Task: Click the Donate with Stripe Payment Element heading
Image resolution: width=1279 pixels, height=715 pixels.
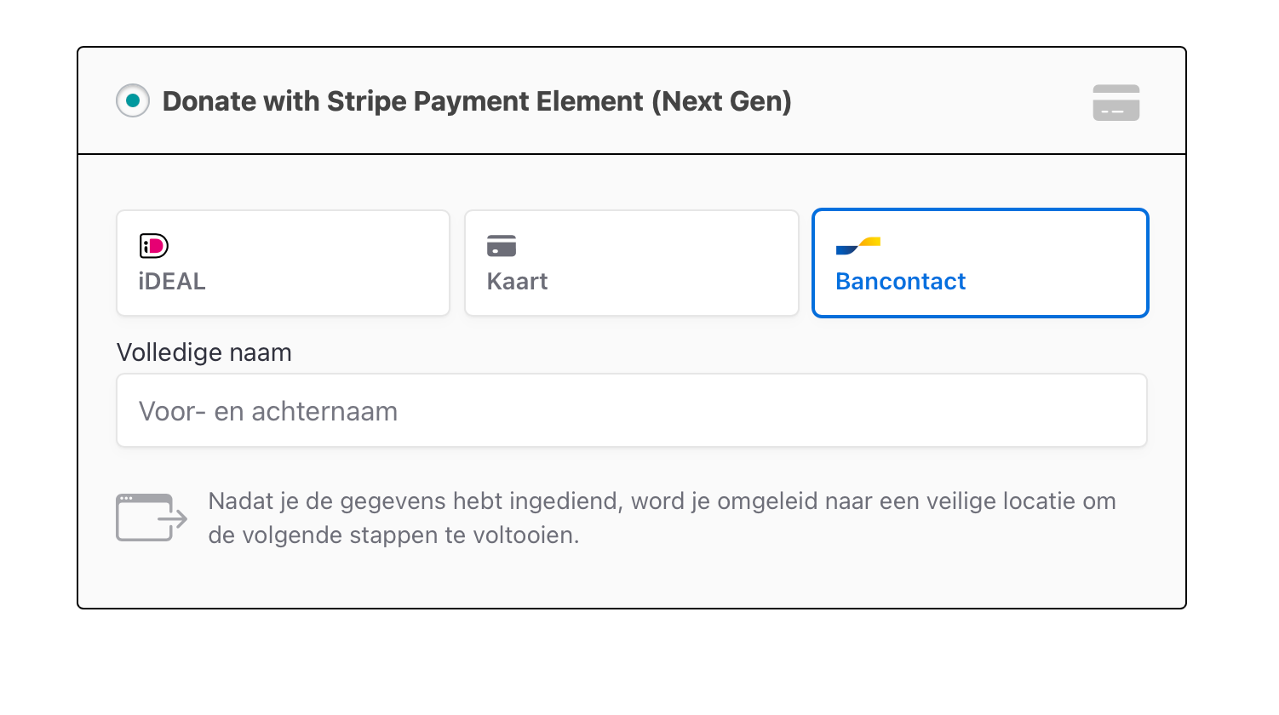Action: tap(477, 101)
